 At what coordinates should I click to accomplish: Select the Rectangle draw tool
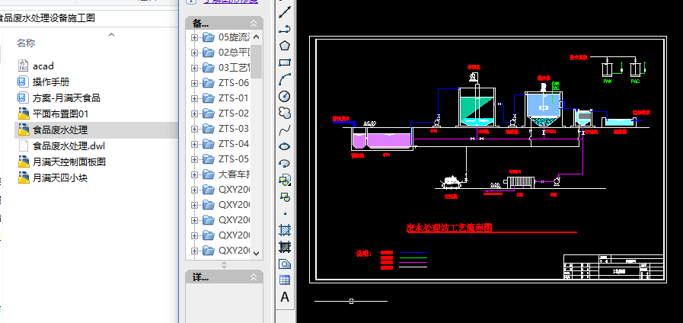coord(285,62)
